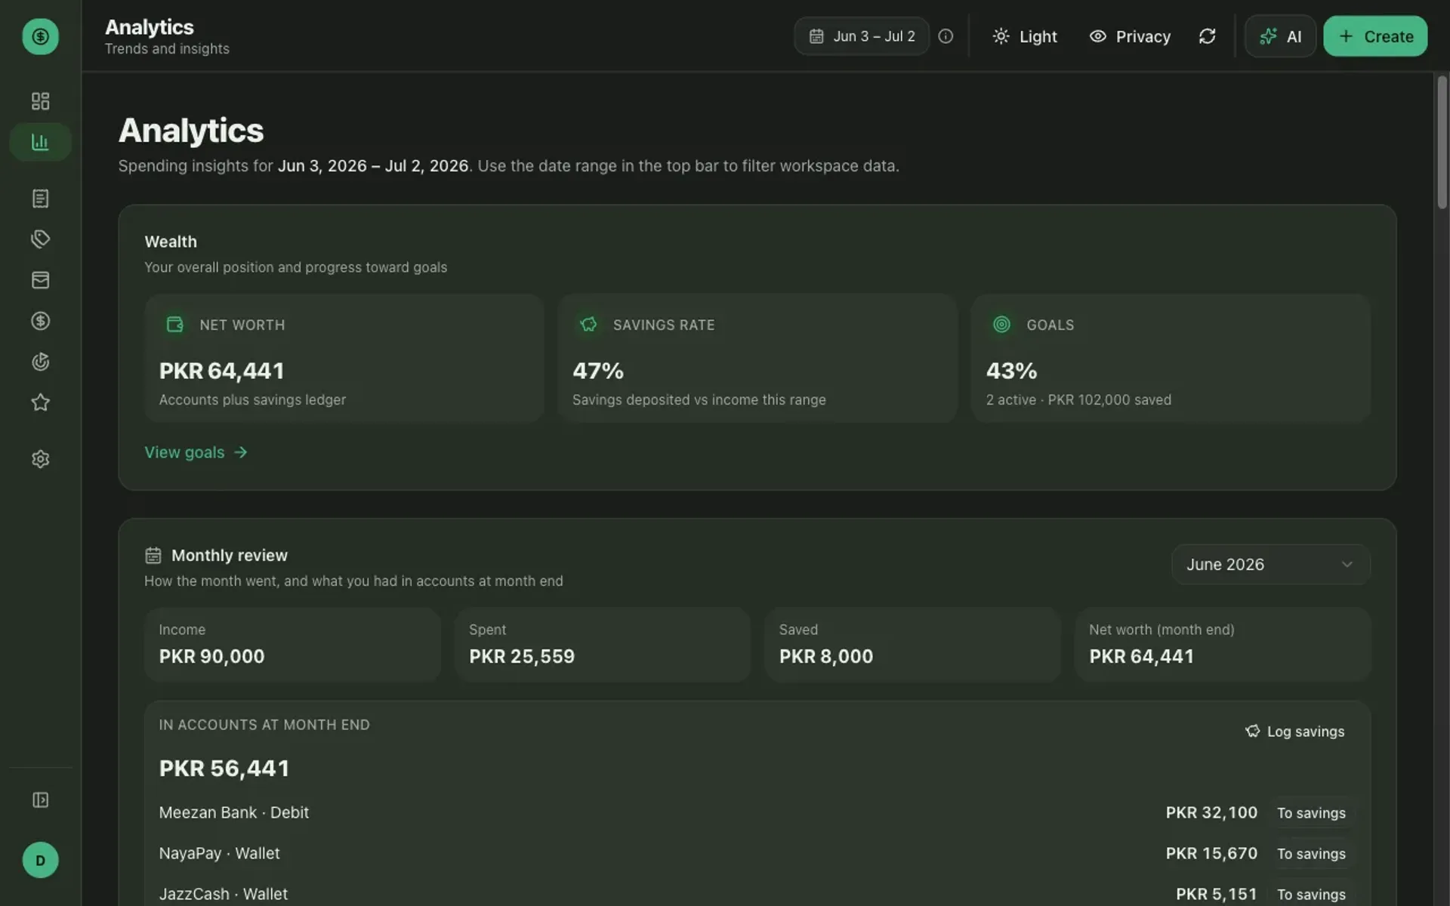The image size is (1450, 906).
Task: Click the page vertical scrollbar
Action: coord(1442,142)
